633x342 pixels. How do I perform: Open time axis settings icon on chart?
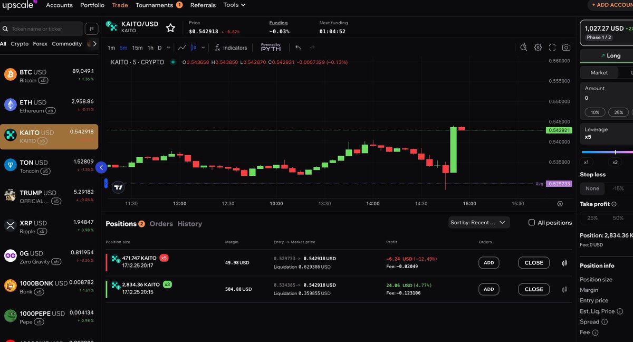tap(560, 203)
